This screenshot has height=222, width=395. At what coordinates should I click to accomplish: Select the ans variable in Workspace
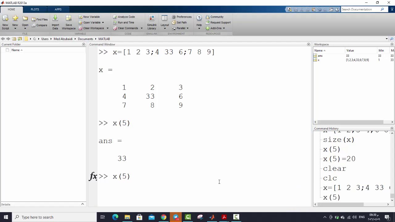coord(320,56)
